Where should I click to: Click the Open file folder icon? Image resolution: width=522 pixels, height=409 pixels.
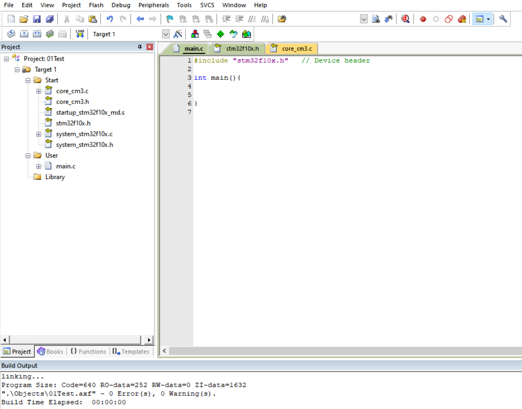click(24, 19)
